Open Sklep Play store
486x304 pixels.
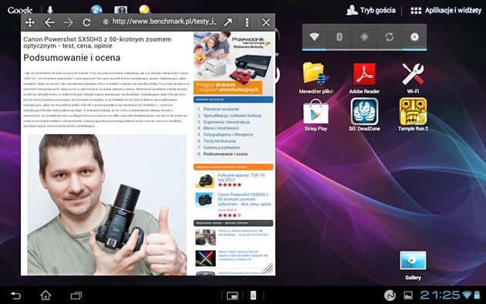pos(316,115)
